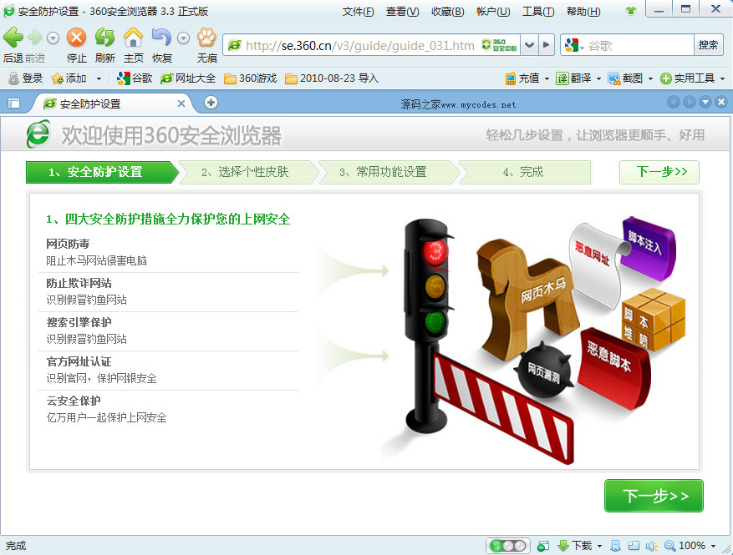Open the 收藏(B) menu
The width and height of the screenshot is (733, 555).
coord(447,11)
